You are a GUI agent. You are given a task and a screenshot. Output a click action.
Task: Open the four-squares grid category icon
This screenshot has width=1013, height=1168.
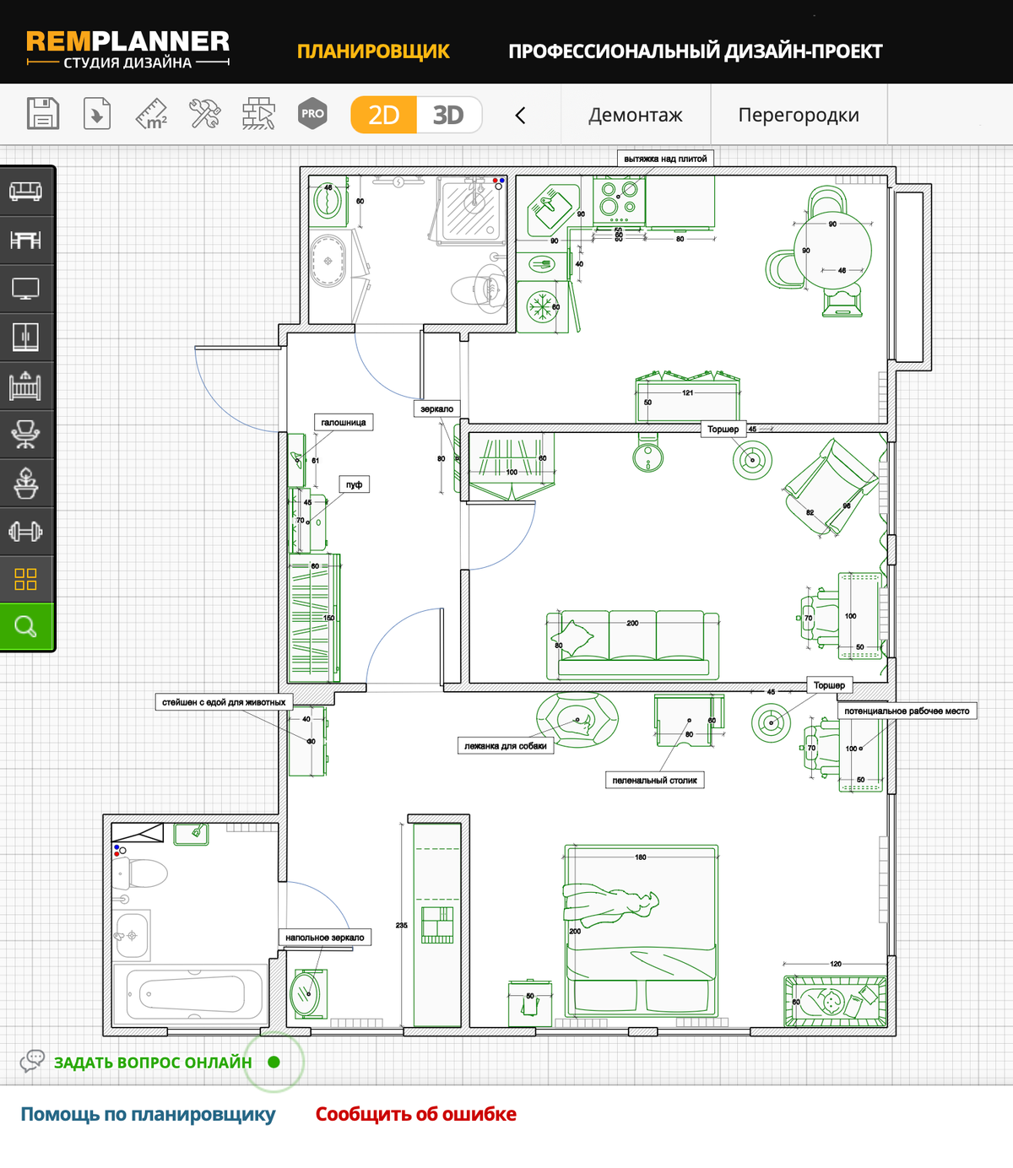[x=26, y=579]
